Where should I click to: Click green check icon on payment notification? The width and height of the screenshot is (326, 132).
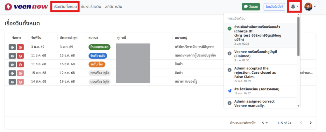point(230,29)
